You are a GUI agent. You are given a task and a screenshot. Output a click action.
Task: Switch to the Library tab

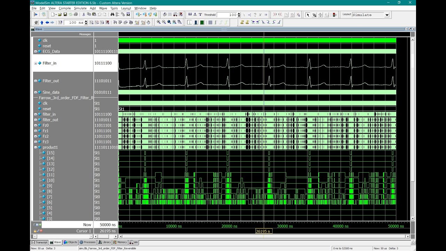click(x=105, y=242)
